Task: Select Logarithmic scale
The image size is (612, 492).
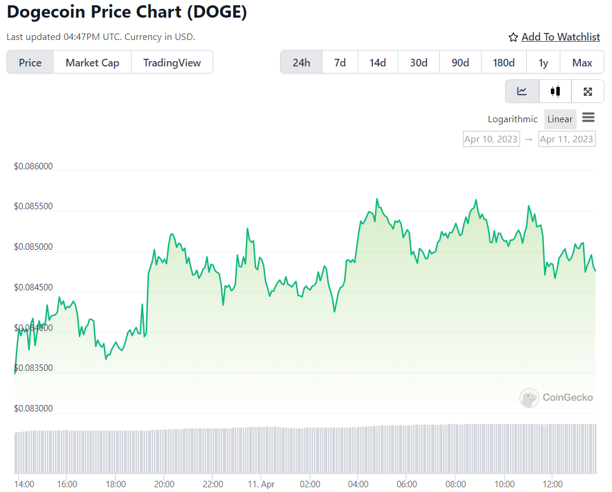Action: (x=513, y=119)
